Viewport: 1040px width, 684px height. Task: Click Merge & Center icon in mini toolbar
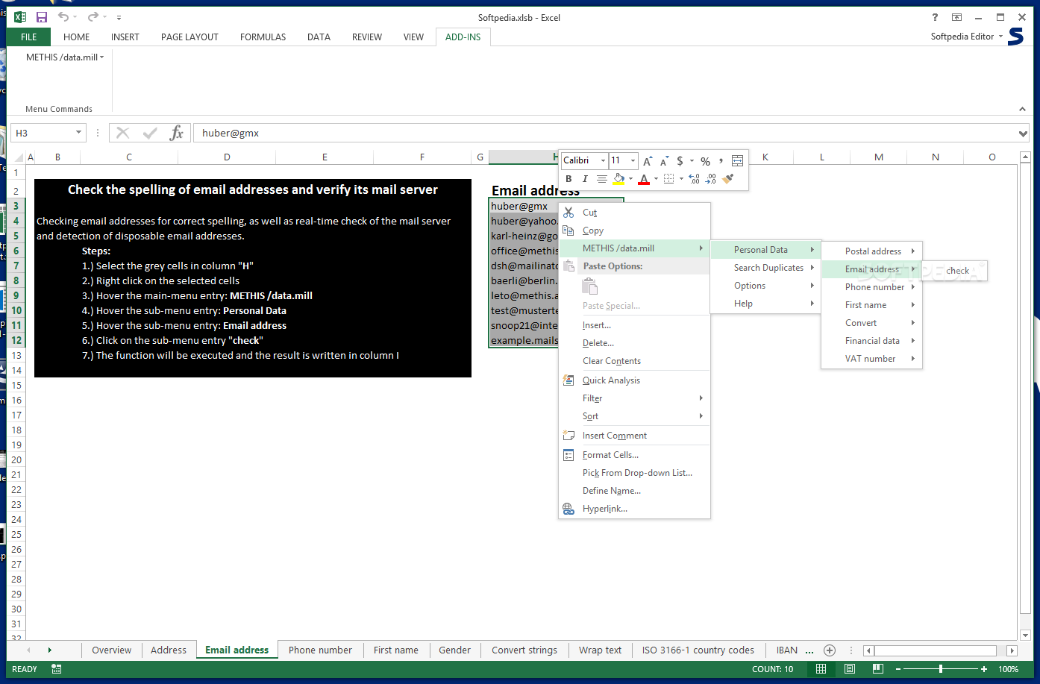737,160
